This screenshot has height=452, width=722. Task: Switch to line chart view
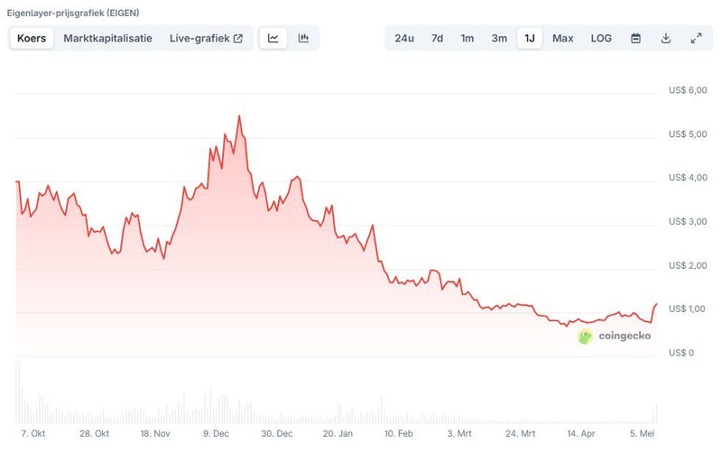[x=273, y=38]
